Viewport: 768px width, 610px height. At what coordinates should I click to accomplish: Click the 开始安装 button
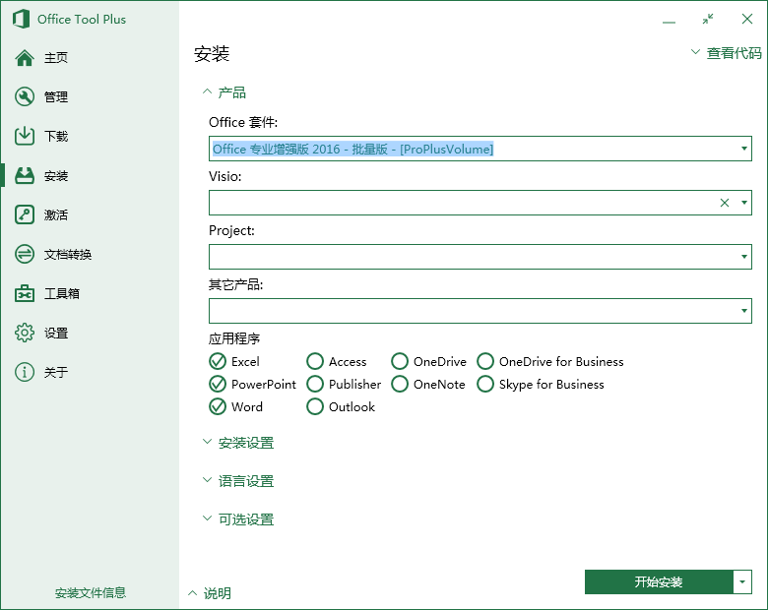[658, 582]
